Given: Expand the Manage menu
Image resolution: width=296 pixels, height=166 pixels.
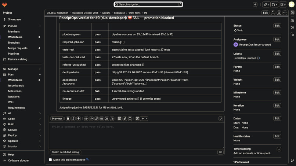Looking at the screenshot, I should pyautogui.click(x=40, y=69).
